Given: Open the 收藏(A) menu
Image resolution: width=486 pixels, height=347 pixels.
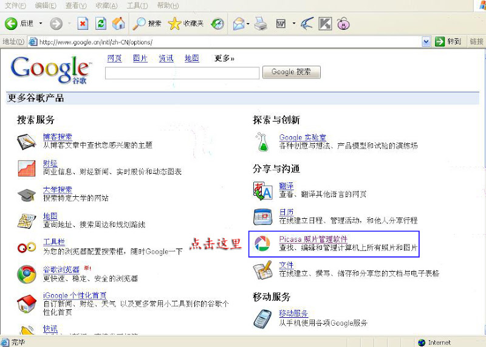Looking at the screenshot, I should pyautogui.click(x=107, y=5).
